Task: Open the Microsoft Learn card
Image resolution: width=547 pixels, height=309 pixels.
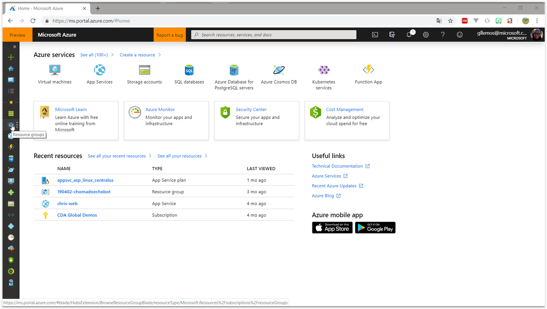Action: (x=76, y=120)
